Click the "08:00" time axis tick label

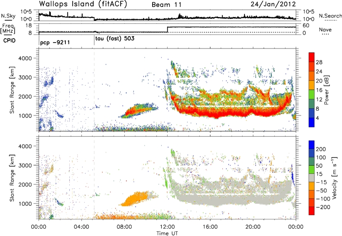pos(124,227)
